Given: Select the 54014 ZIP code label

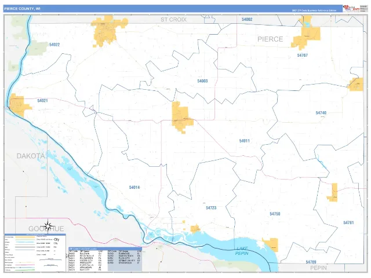Looking at the screenshot, I should click(x=134, y=187).
